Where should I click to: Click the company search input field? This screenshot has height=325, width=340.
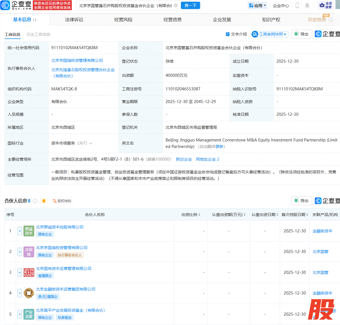(x=125, y=5)
